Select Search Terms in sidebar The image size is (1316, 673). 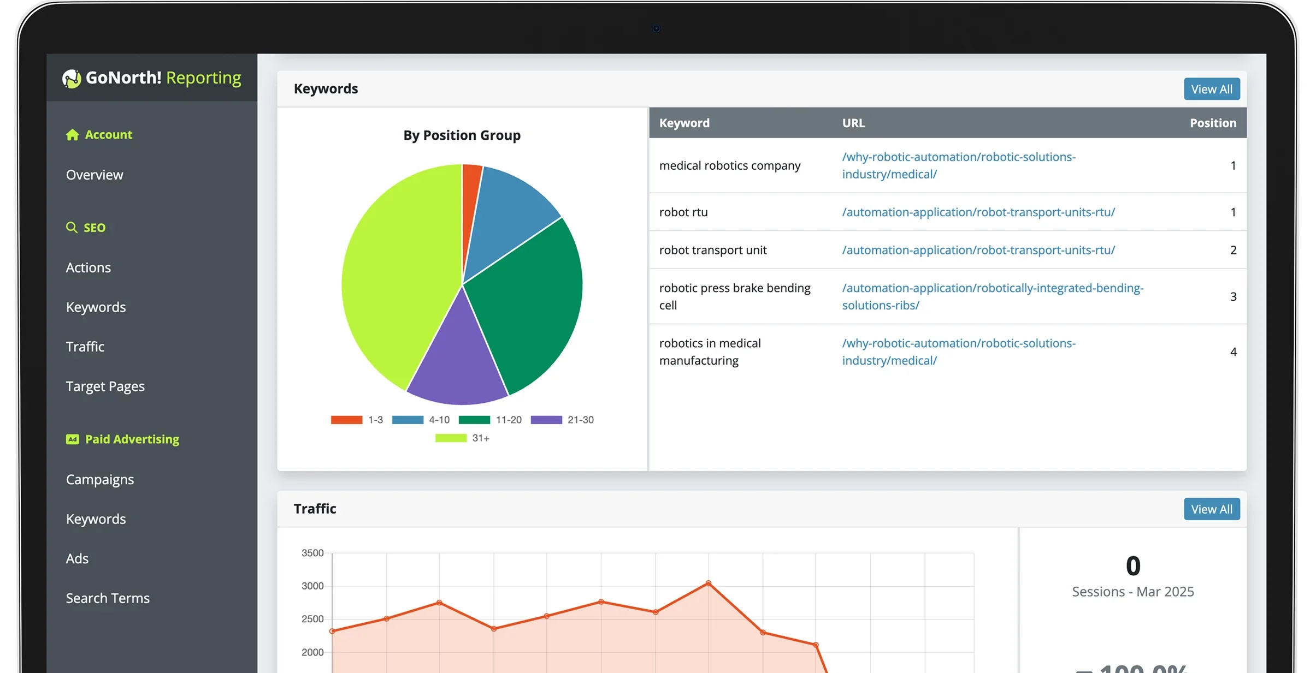[x=108, y=598]
